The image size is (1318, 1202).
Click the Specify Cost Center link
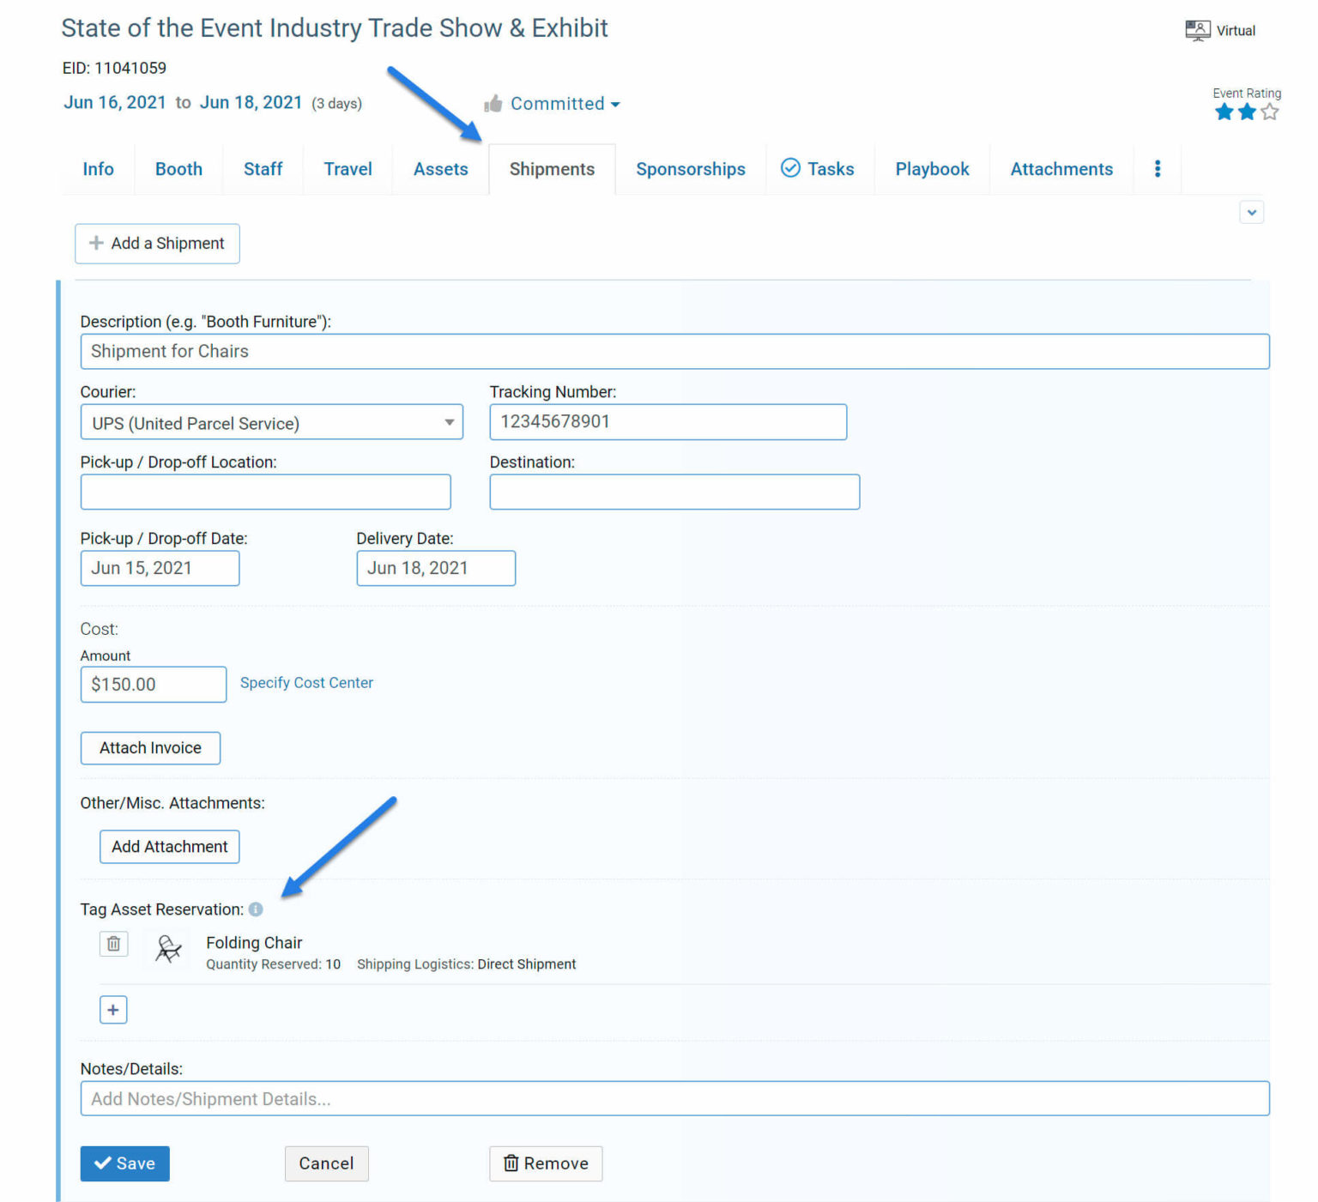click(x=306, y=683)
